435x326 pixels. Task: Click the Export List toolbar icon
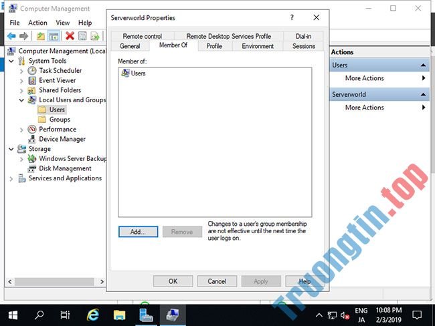(95, 36)
